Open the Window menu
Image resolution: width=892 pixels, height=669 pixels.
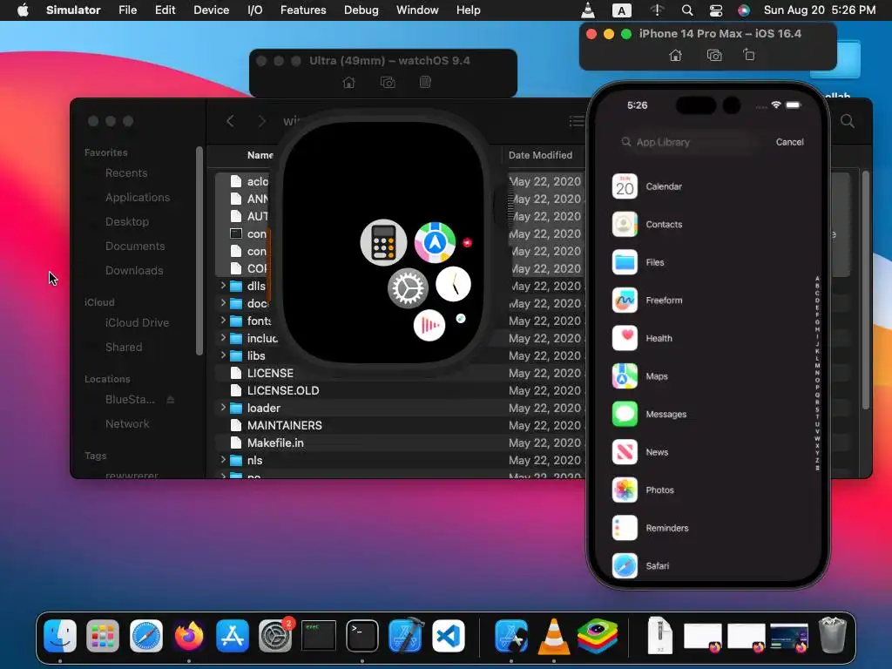pos(417,10)
